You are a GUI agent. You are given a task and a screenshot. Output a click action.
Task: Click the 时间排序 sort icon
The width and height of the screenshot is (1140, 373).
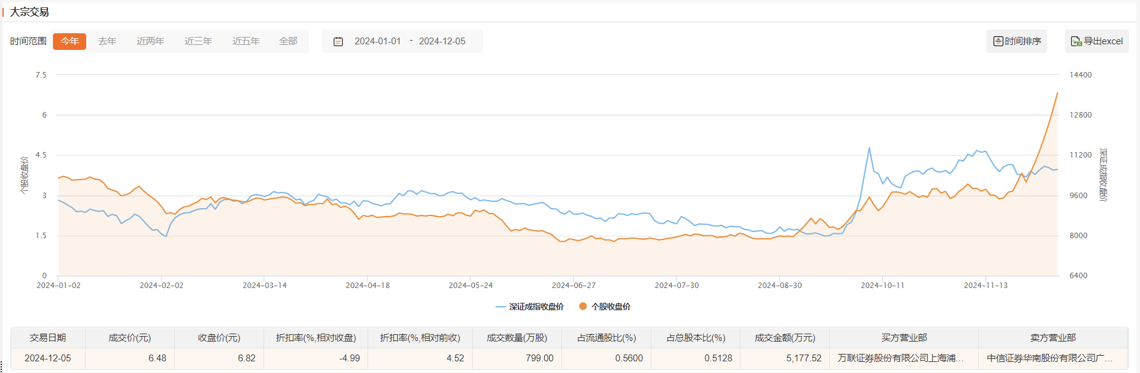point(998,41)
